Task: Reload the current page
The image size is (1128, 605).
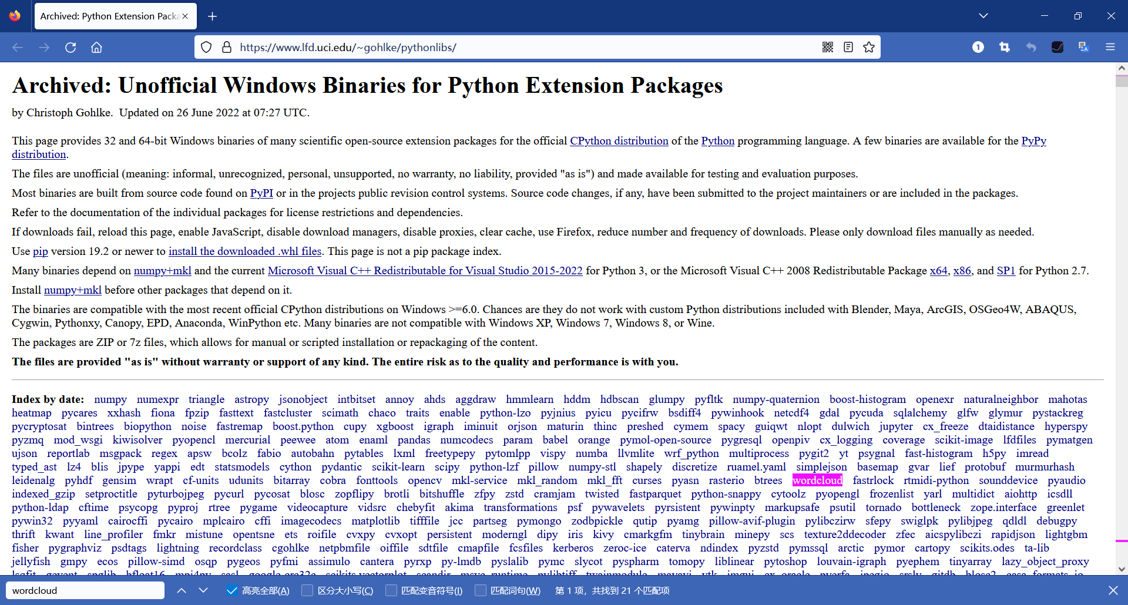Action: pos(70,47)
